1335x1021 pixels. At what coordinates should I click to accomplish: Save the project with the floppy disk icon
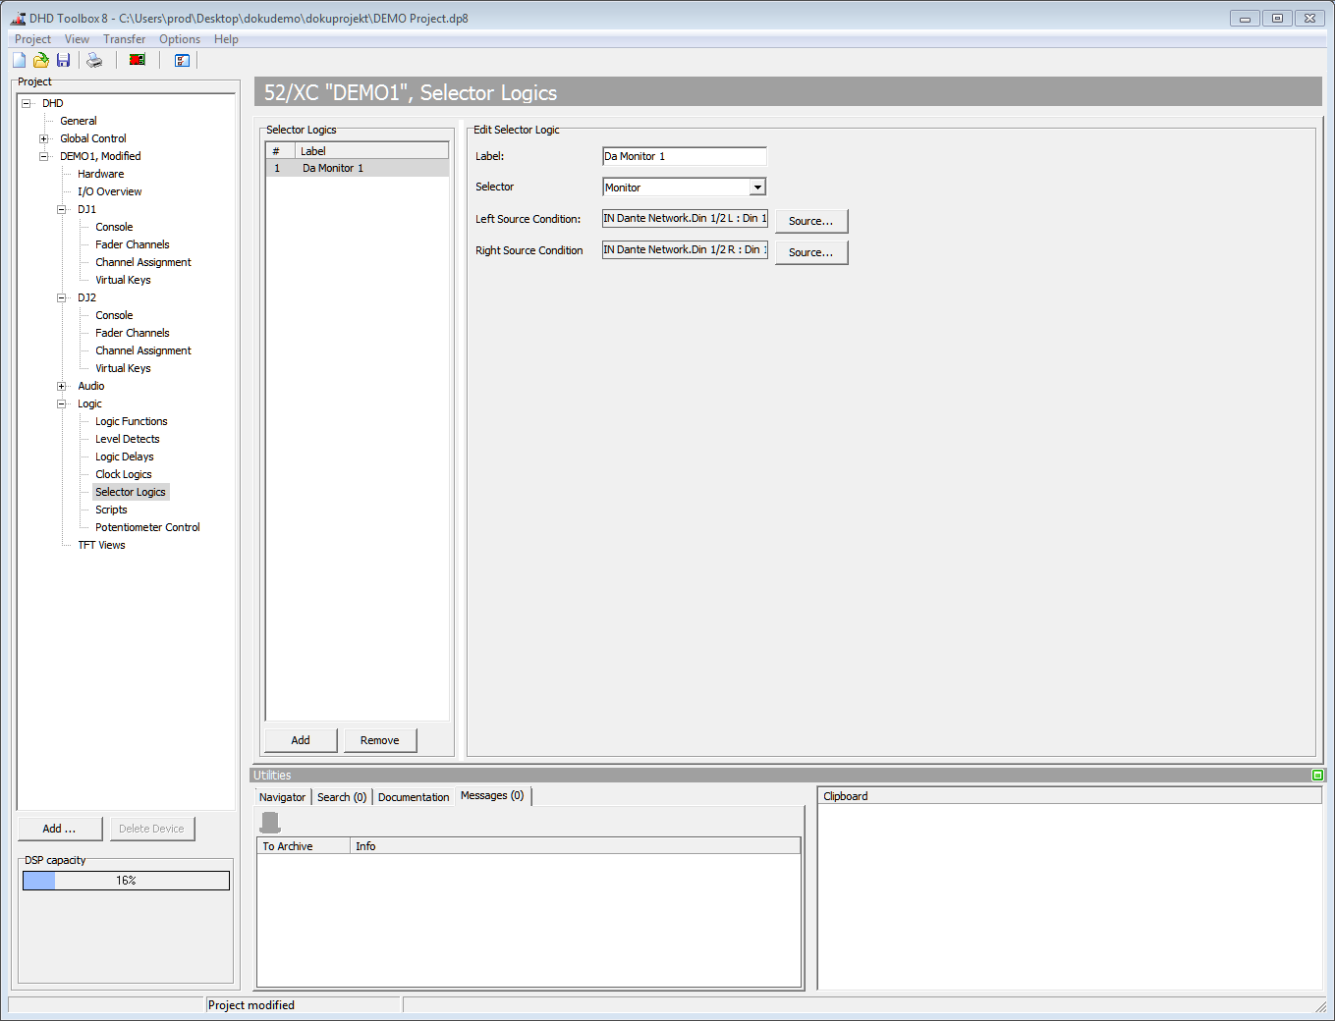pyautogui.click(x=63, y=60)
